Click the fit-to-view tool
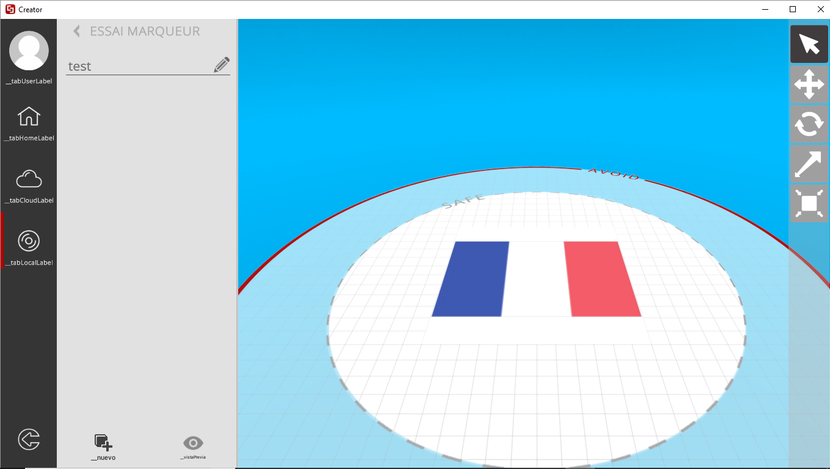The height and width of the screenshot is (469, 830). coord(809,203)
